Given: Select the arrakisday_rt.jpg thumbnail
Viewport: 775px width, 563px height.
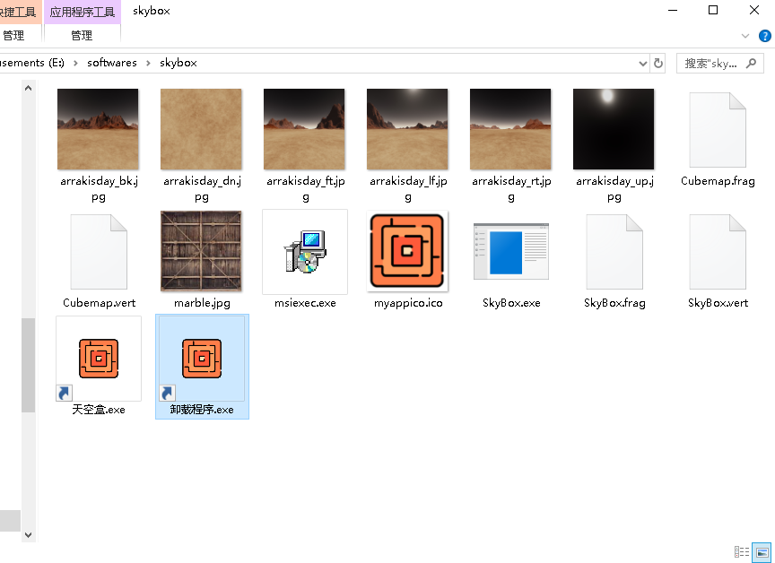Looking at the screenshot, I should (510, 129).
